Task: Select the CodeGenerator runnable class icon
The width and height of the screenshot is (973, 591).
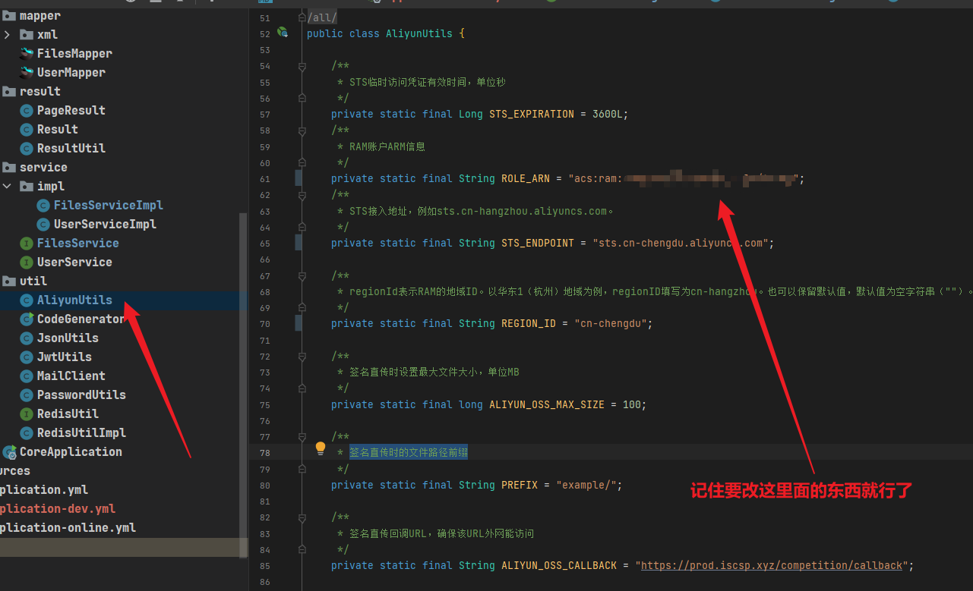Action: coord(27,319)
